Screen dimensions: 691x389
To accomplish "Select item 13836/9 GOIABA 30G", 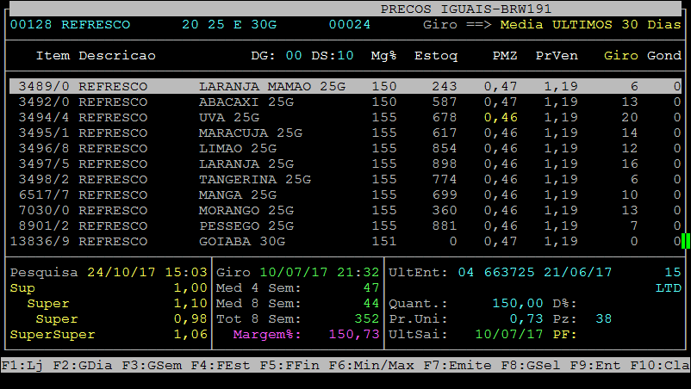I will (x=345, y=242).
